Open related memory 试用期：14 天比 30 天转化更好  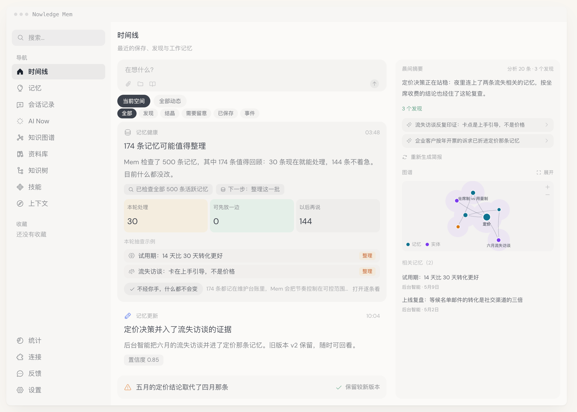point(440,277)
